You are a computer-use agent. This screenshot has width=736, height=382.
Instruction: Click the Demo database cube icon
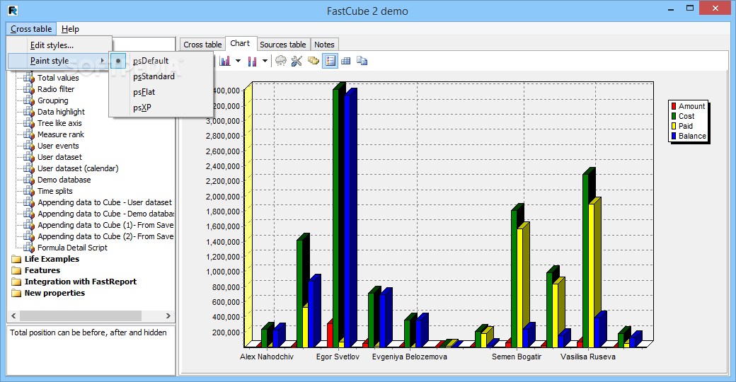coord(29,180)
